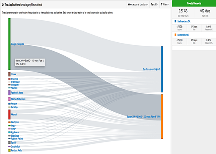This screenshot has width=216, height=154.
Task: Click the iTunes brown node swatch
Action: pyautogui.click(x=9, y=74)
